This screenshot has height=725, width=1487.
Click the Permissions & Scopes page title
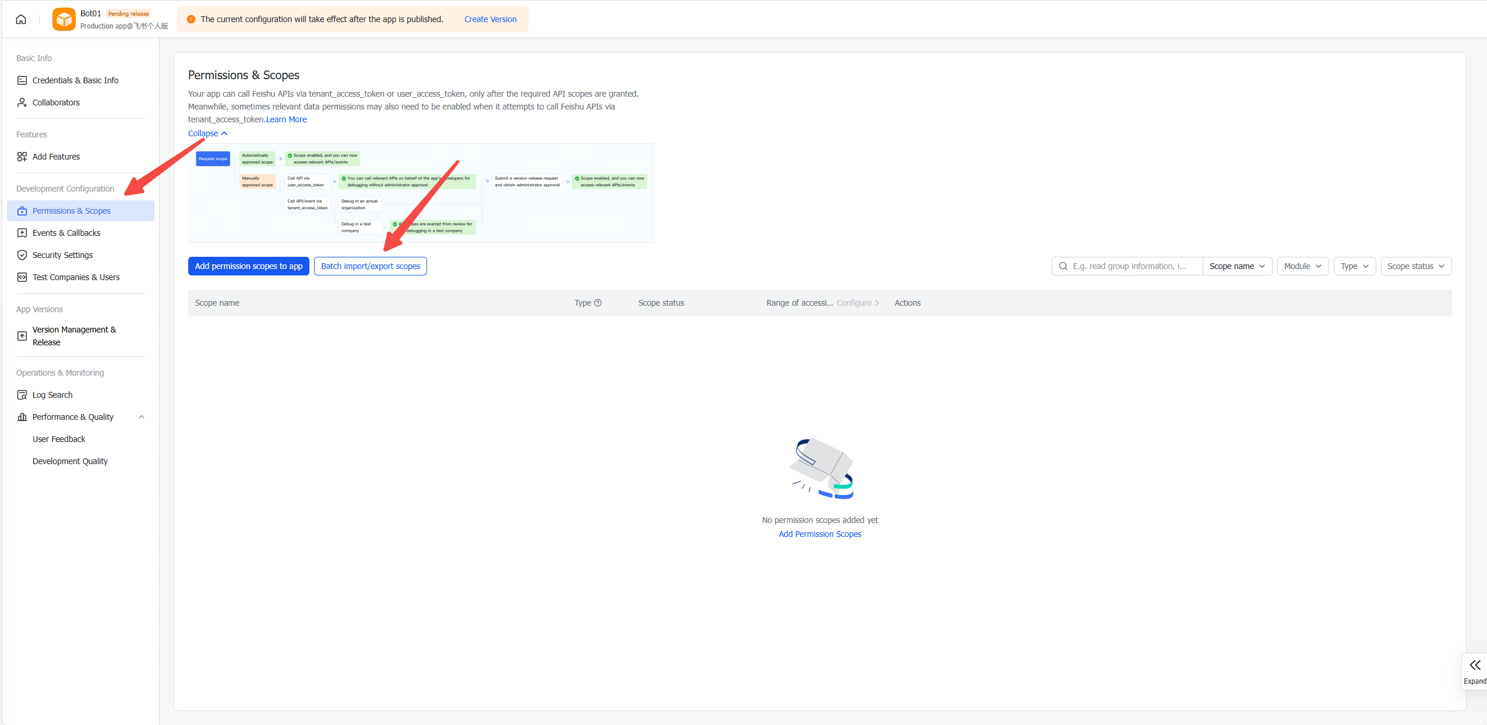(244, 75)
